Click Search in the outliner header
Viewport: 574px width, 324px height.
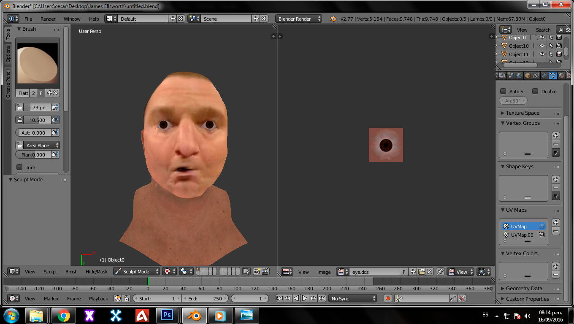tap(543, 30)
